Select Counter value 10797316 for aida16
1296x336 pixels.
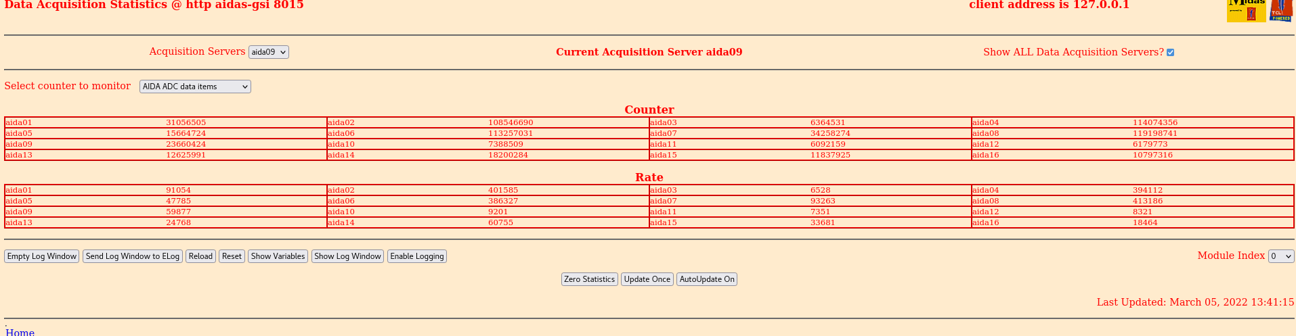[1153, 155]
